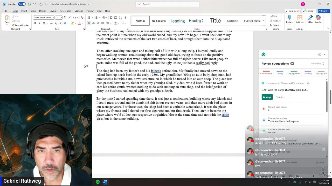Click Show less in suggestions panel
Image resolution: width=332 pixels, height=186 pixels.
[x=317, y=64]
